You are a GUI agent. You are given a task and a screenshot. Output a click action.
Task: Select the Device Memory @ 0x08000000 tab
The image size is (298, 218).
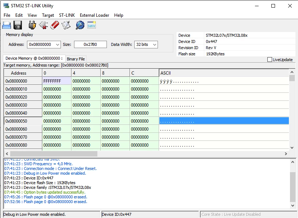[34, 58]
